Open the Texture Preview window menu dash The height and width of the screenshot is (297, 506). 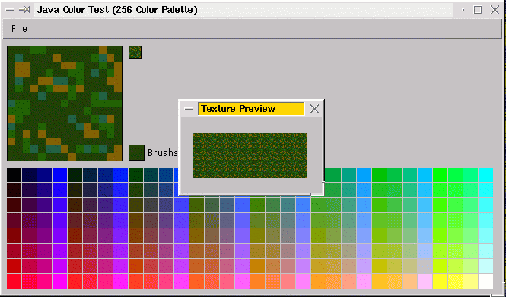[x=189, y=109]
